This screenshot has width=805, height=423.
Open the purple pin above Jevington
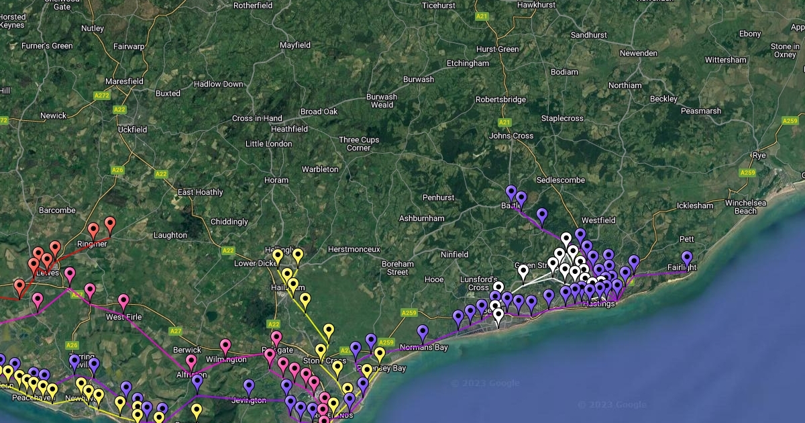tap(249, 387)
